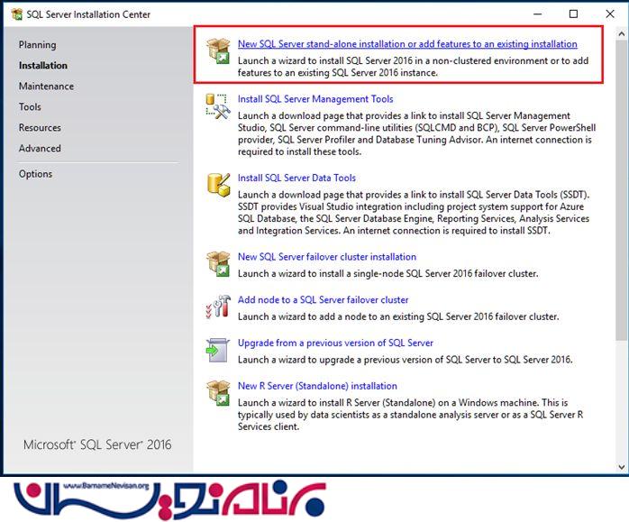629x522 pixels.
Task: Launch New SQL Server stand-alone installation link
Action: [x=407, y=43]
